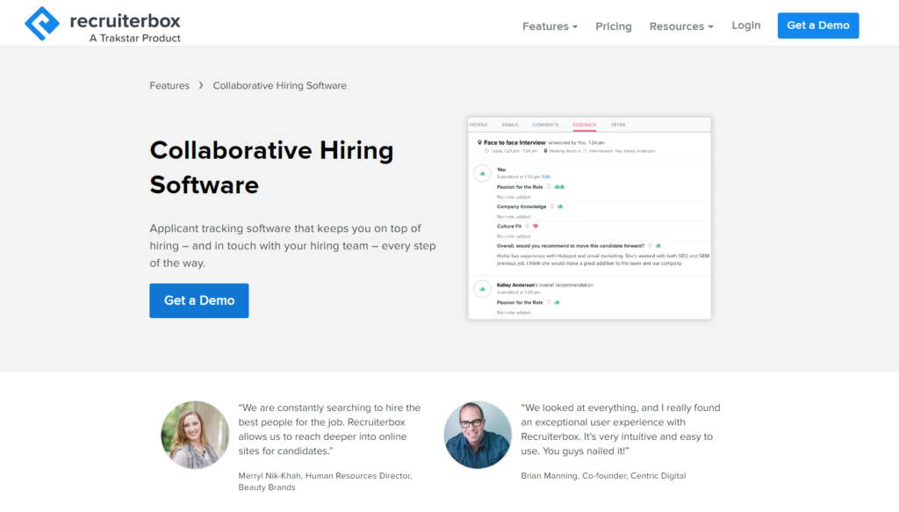Click the A Trakstar Product tagline
Viewport: 899px width, 512px height.
point(134,39)
